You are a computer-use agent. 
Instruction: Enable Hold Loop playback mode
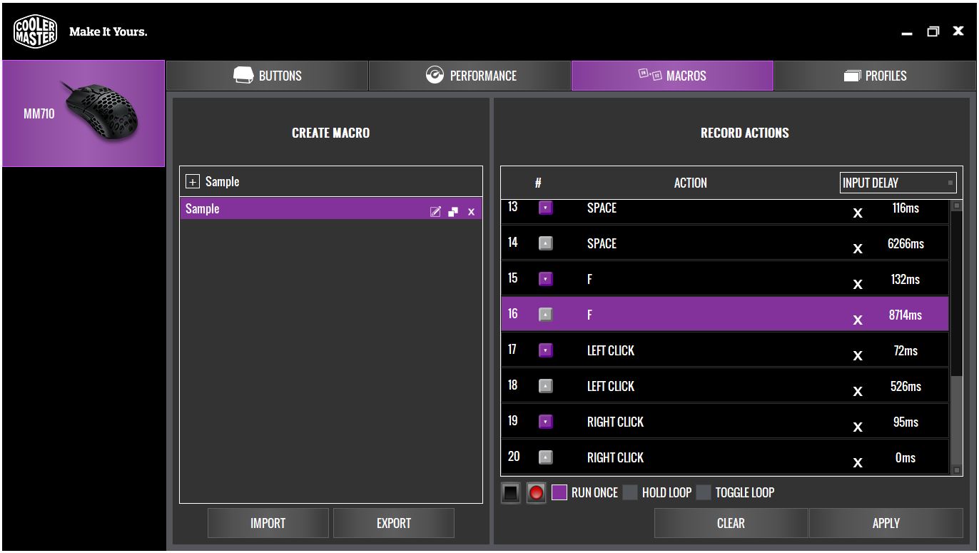pyautogui.click(x=630, y=492)
